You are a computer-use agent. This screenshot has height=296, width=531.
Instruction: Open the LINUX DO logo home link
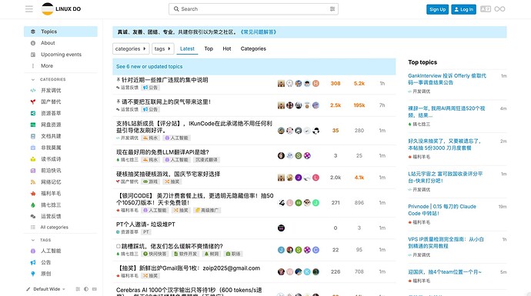[x=62, y=9]
